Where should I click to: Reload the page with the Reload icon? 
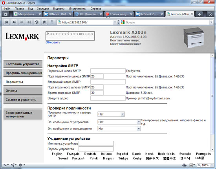[x=37, y=22]
